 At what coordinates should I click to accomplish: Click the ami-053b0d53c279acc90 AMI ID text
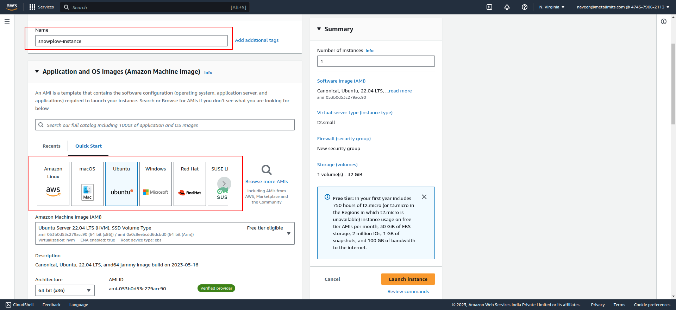(137, 289)
